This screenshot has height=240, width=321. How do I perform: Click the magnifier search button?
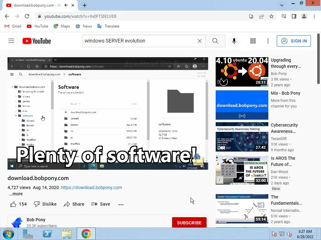pyautogui.click(x=215, y=41)
